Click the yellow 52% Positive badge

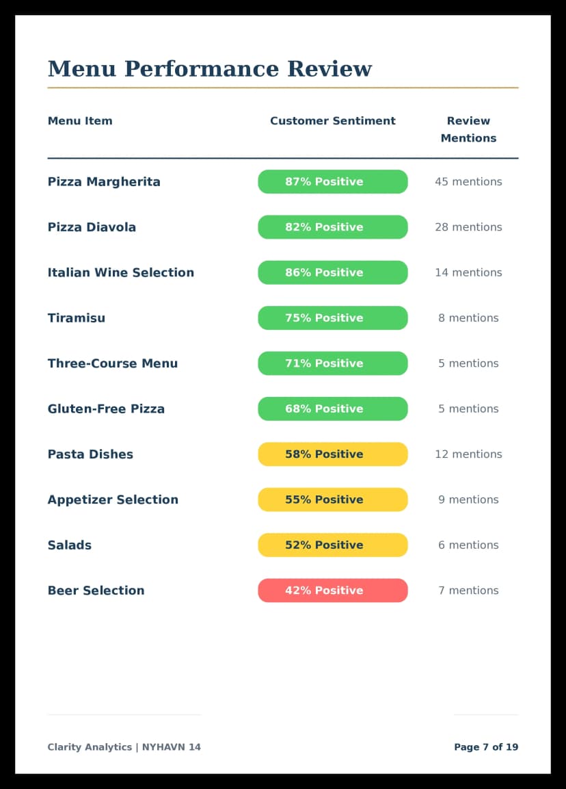[x=332, y=545]
